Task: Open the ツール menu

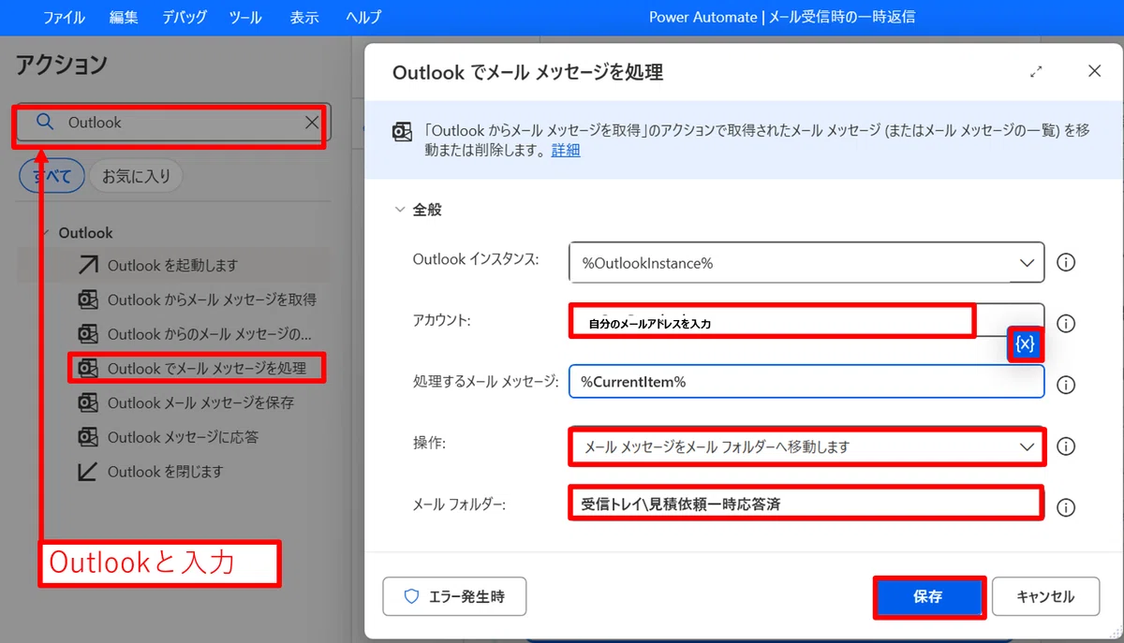Action: [x=245, y=17]
